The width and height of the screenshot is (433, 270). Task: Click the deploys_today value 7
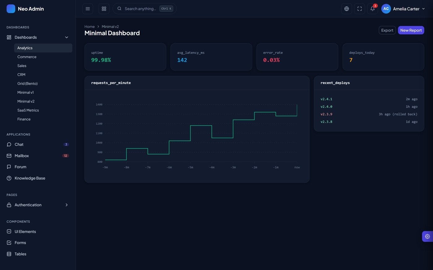(x=351, y=60)
